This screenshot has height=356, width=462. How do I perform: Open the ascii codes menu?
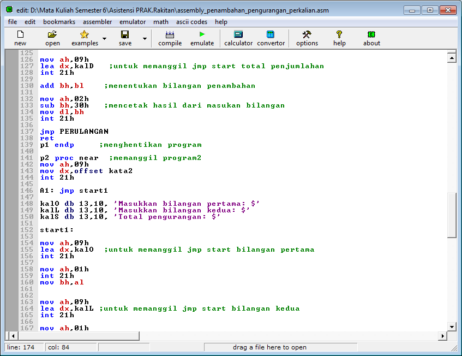click(191, 22)
